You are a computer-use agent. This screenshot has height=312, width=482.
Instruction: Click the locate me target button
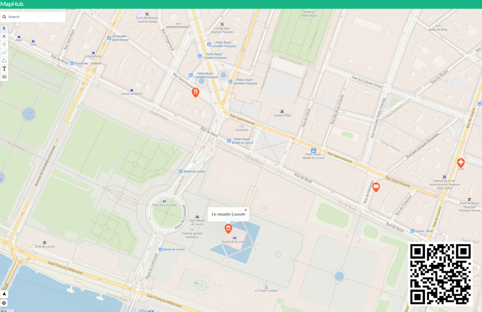(4, 303)
